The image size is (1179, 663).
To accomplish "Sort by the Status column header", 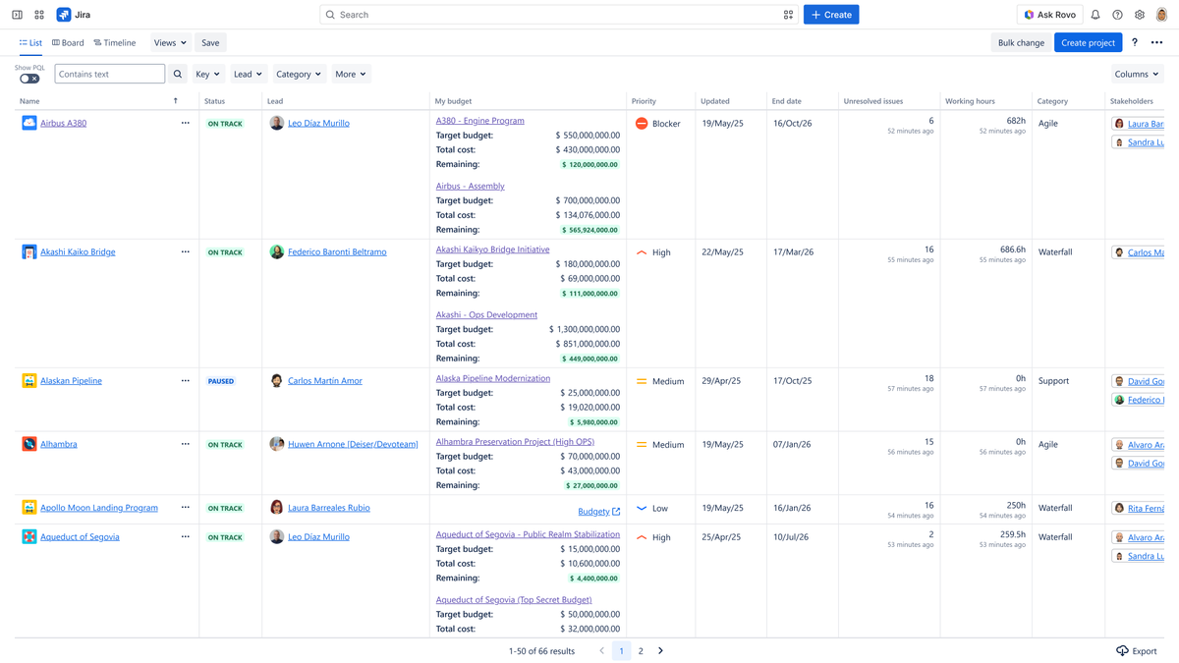I will [214, 101].
